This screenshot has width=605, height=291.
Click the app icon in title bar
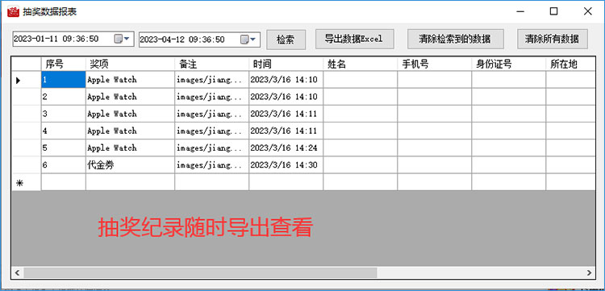coord(13,11)
